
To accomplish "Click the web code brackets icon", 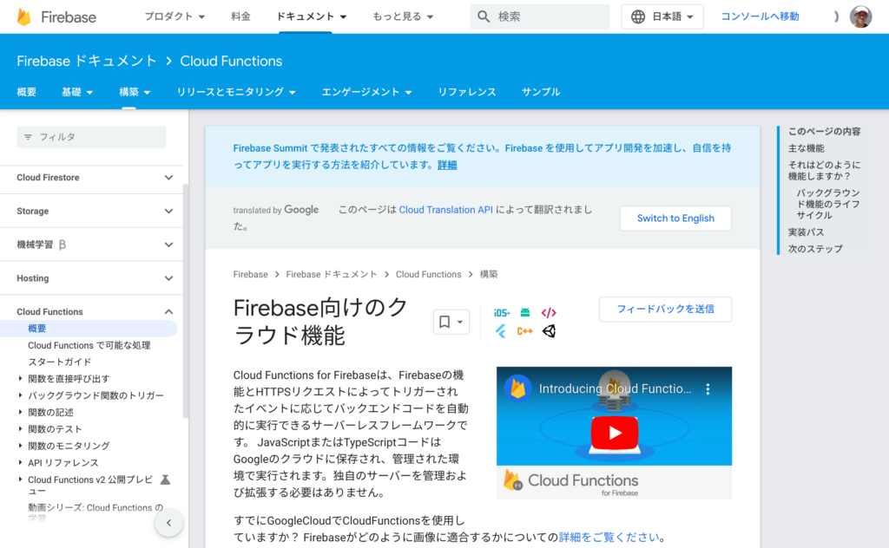I will 549,313.
